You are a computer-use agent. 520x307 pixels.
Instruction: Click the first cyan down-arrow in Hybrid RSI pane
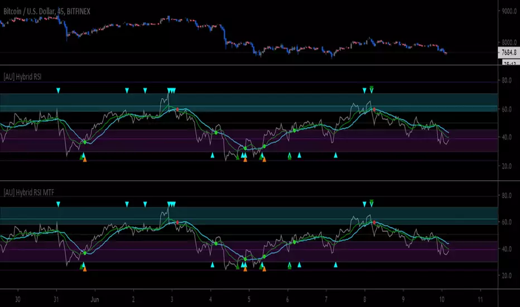(57, 90)
